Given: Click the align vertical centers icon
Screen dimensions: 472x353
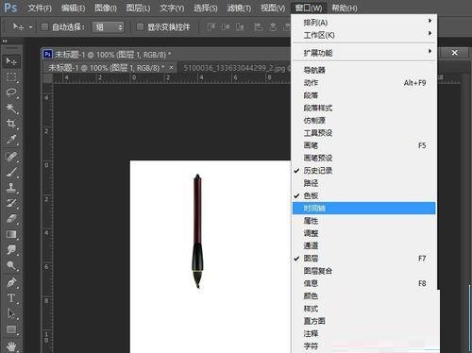Looking at the screenshot, I should click(226, 27).
